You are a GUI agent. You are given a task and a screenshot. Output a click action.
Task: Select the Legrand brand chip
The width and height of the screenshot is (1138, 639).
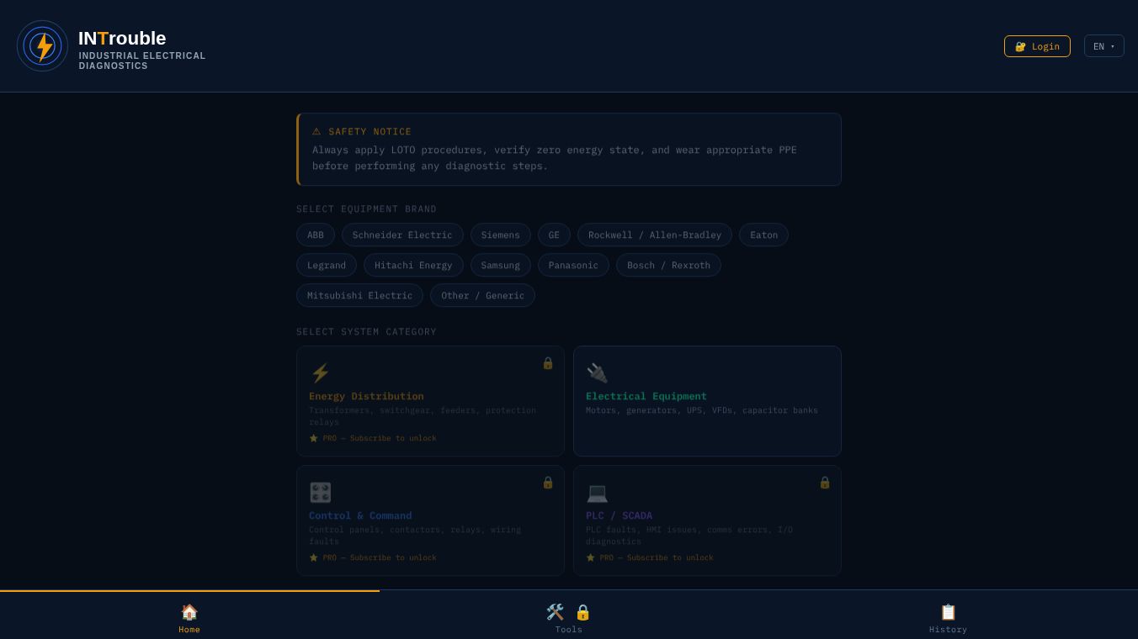pos(327,265)
